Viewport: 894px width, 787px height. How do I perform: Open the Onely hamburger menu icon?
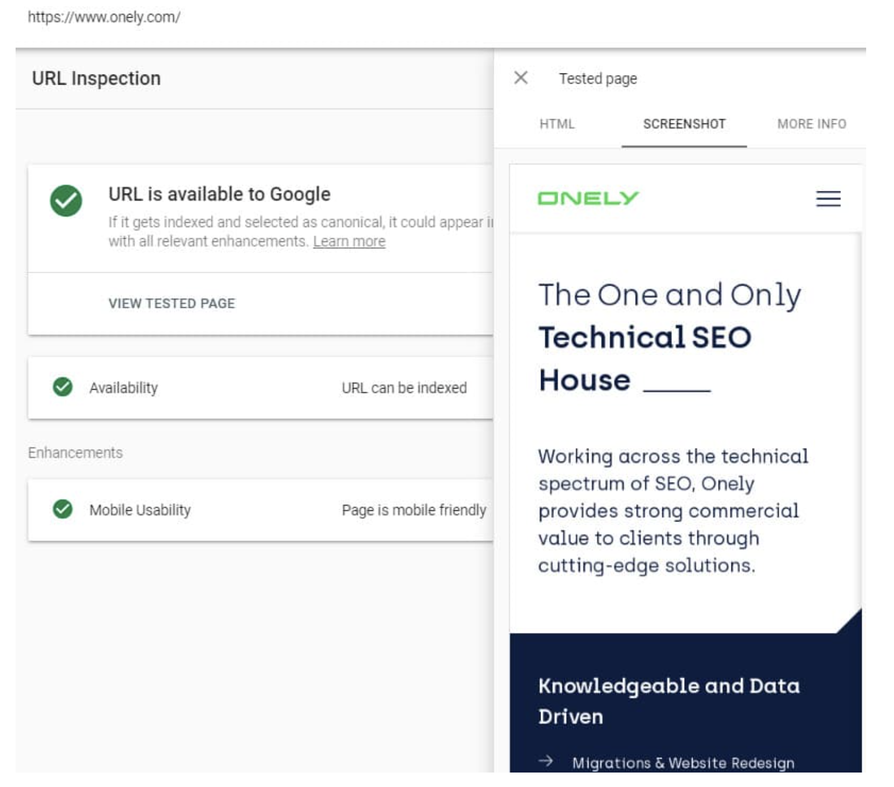point(828,199)
